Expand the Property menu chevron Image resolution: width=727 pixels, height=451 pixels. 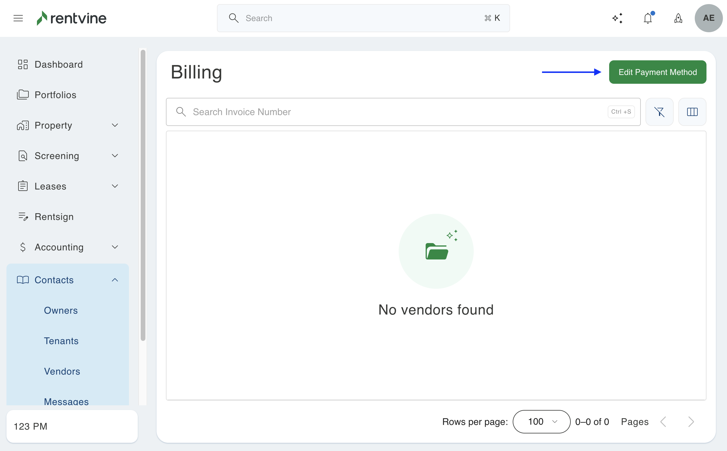pyautogui.click(x=115, y=125)
